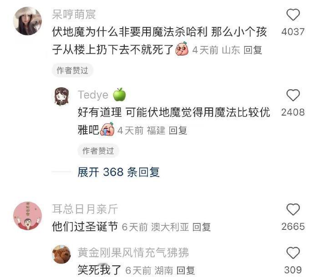Like Tedye's reply with the heart icon
The height and width of the screenshot is (279, 314).
click(293, 95)
